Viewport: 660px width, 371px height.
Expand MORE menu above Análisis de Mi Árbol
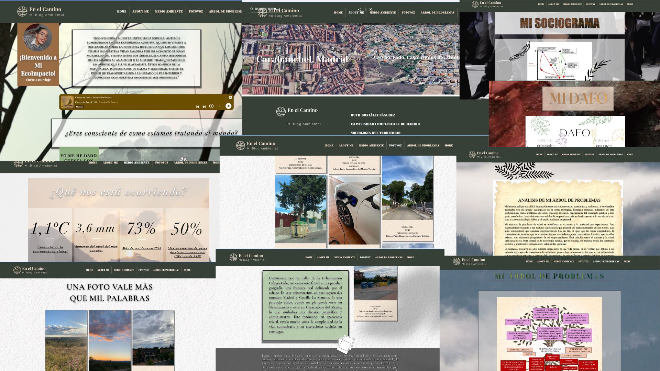tap(630, 155)
